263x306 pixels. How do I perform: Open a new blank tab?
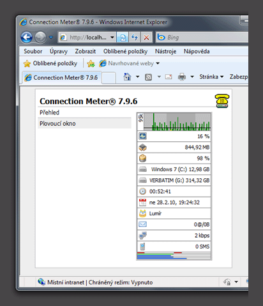[x=109, y=78]
